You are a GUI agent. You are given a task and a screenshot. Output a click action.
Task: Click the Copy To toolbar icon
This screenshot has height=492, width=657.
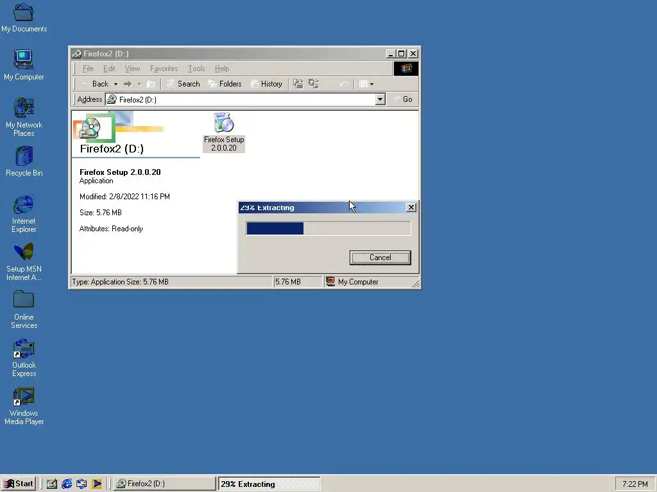[314, 84]
